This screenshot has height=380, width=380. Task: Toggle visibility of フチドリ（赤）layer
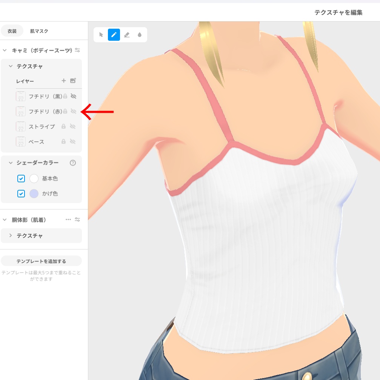[x=74, y=111]
